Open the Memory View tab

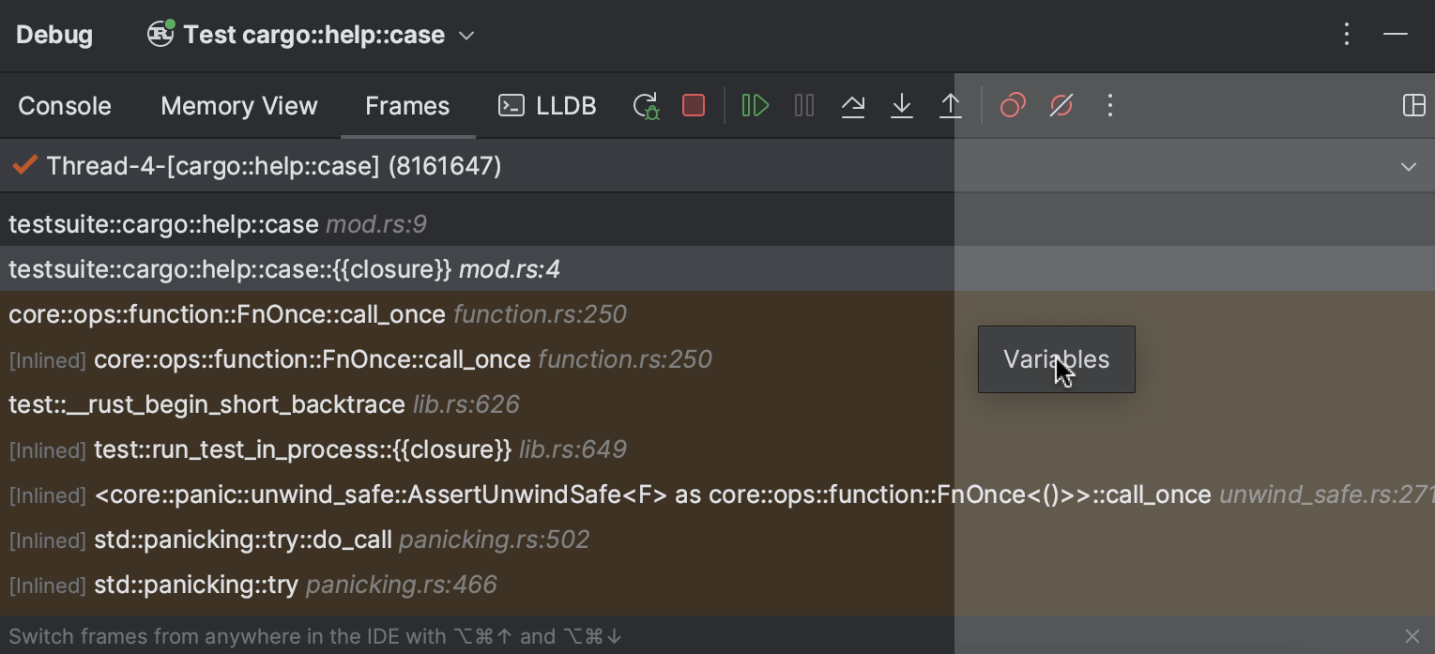(238, 105)
